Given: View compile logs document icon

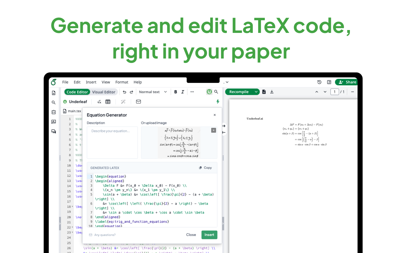Looking at the screenshot, I should tap(264, 92).
